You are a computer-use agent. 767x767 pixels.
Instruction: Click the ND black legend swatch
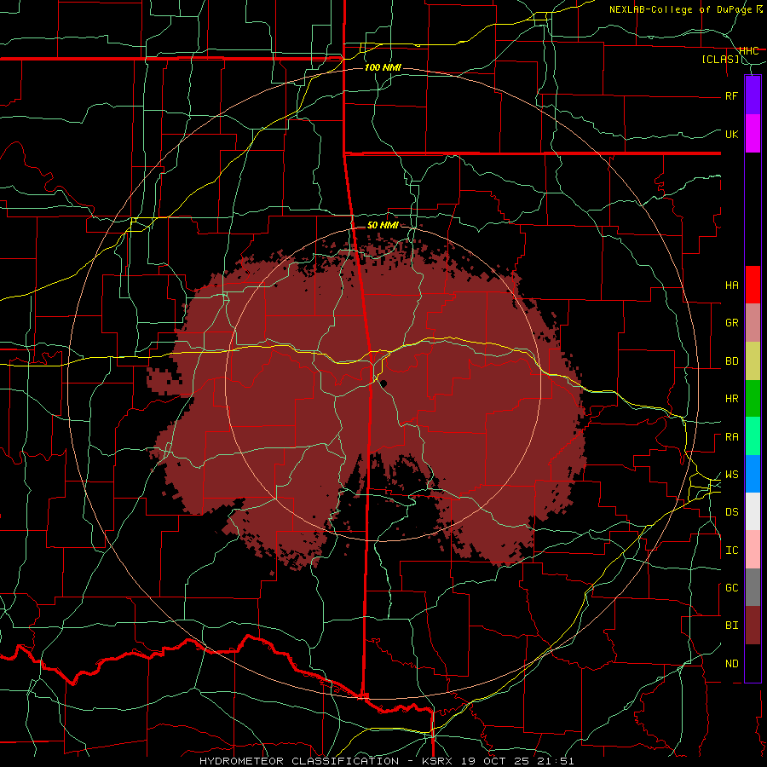click(x=753, y=663)
